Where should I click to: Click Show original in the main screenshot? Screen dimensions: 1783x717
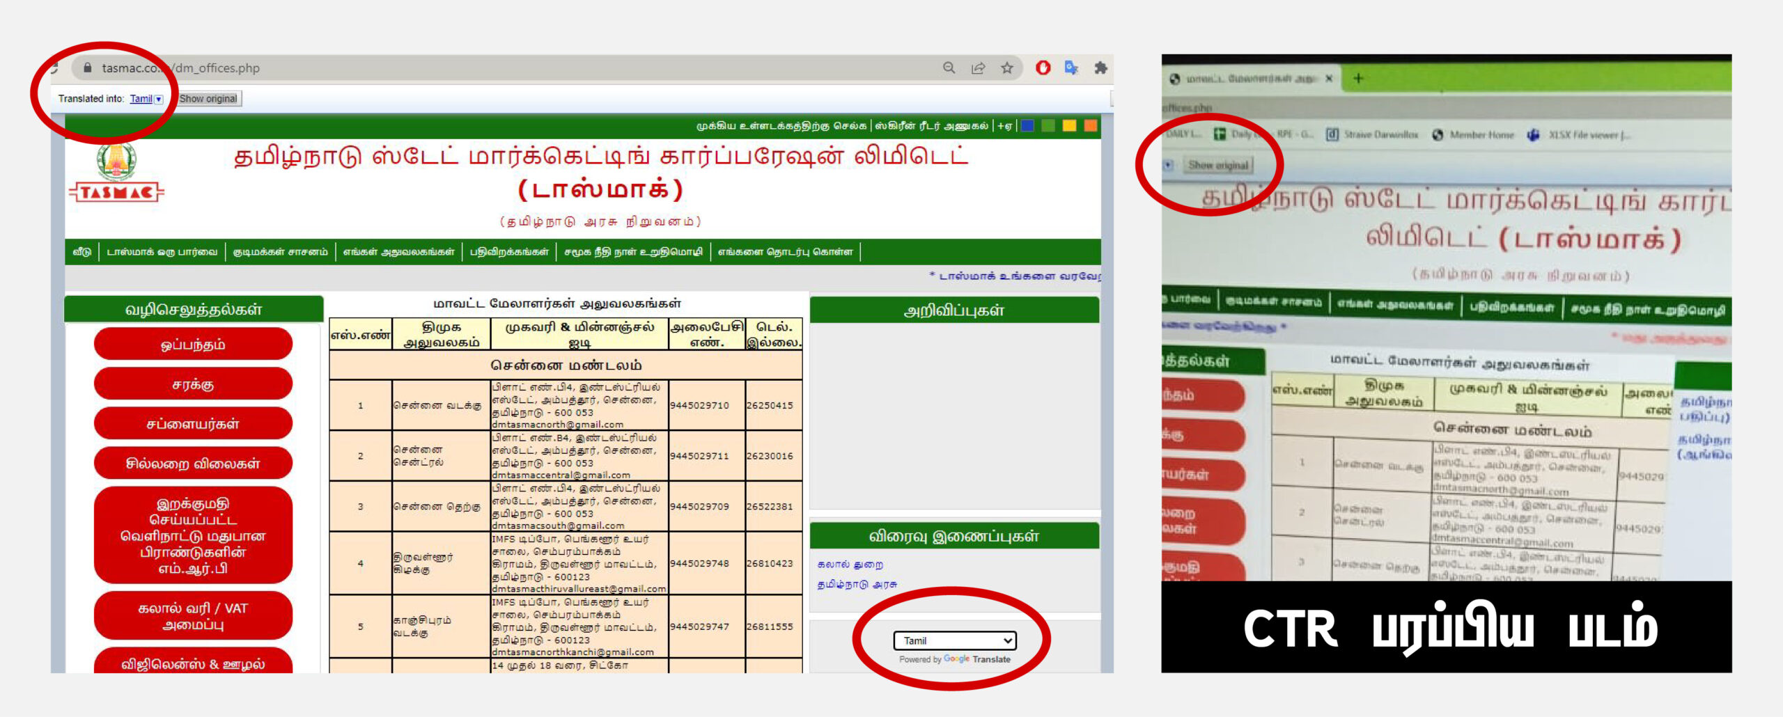[x=208, y=99]
